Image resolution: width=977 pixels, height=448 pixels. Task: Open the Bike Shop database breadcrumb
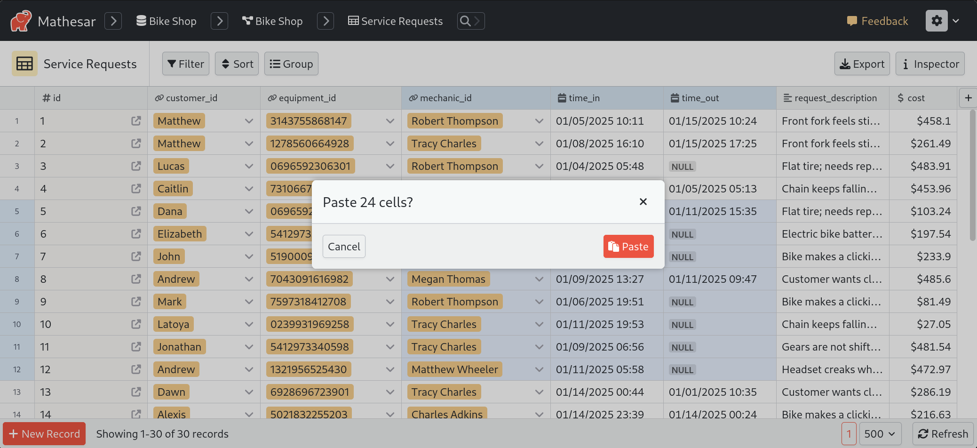point(166,21)
